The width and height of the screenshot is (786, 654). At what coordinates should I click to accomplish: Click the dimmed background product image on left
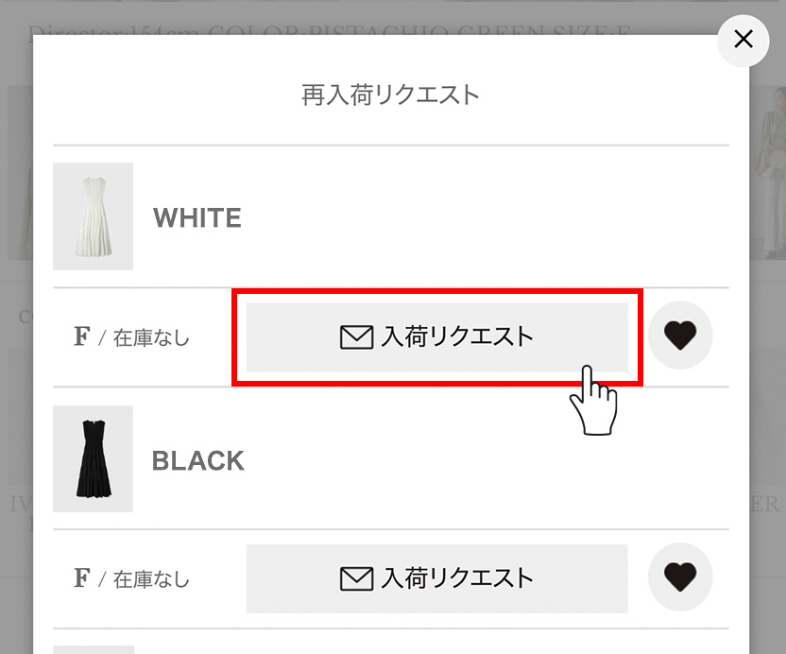[x=20, y=173]
